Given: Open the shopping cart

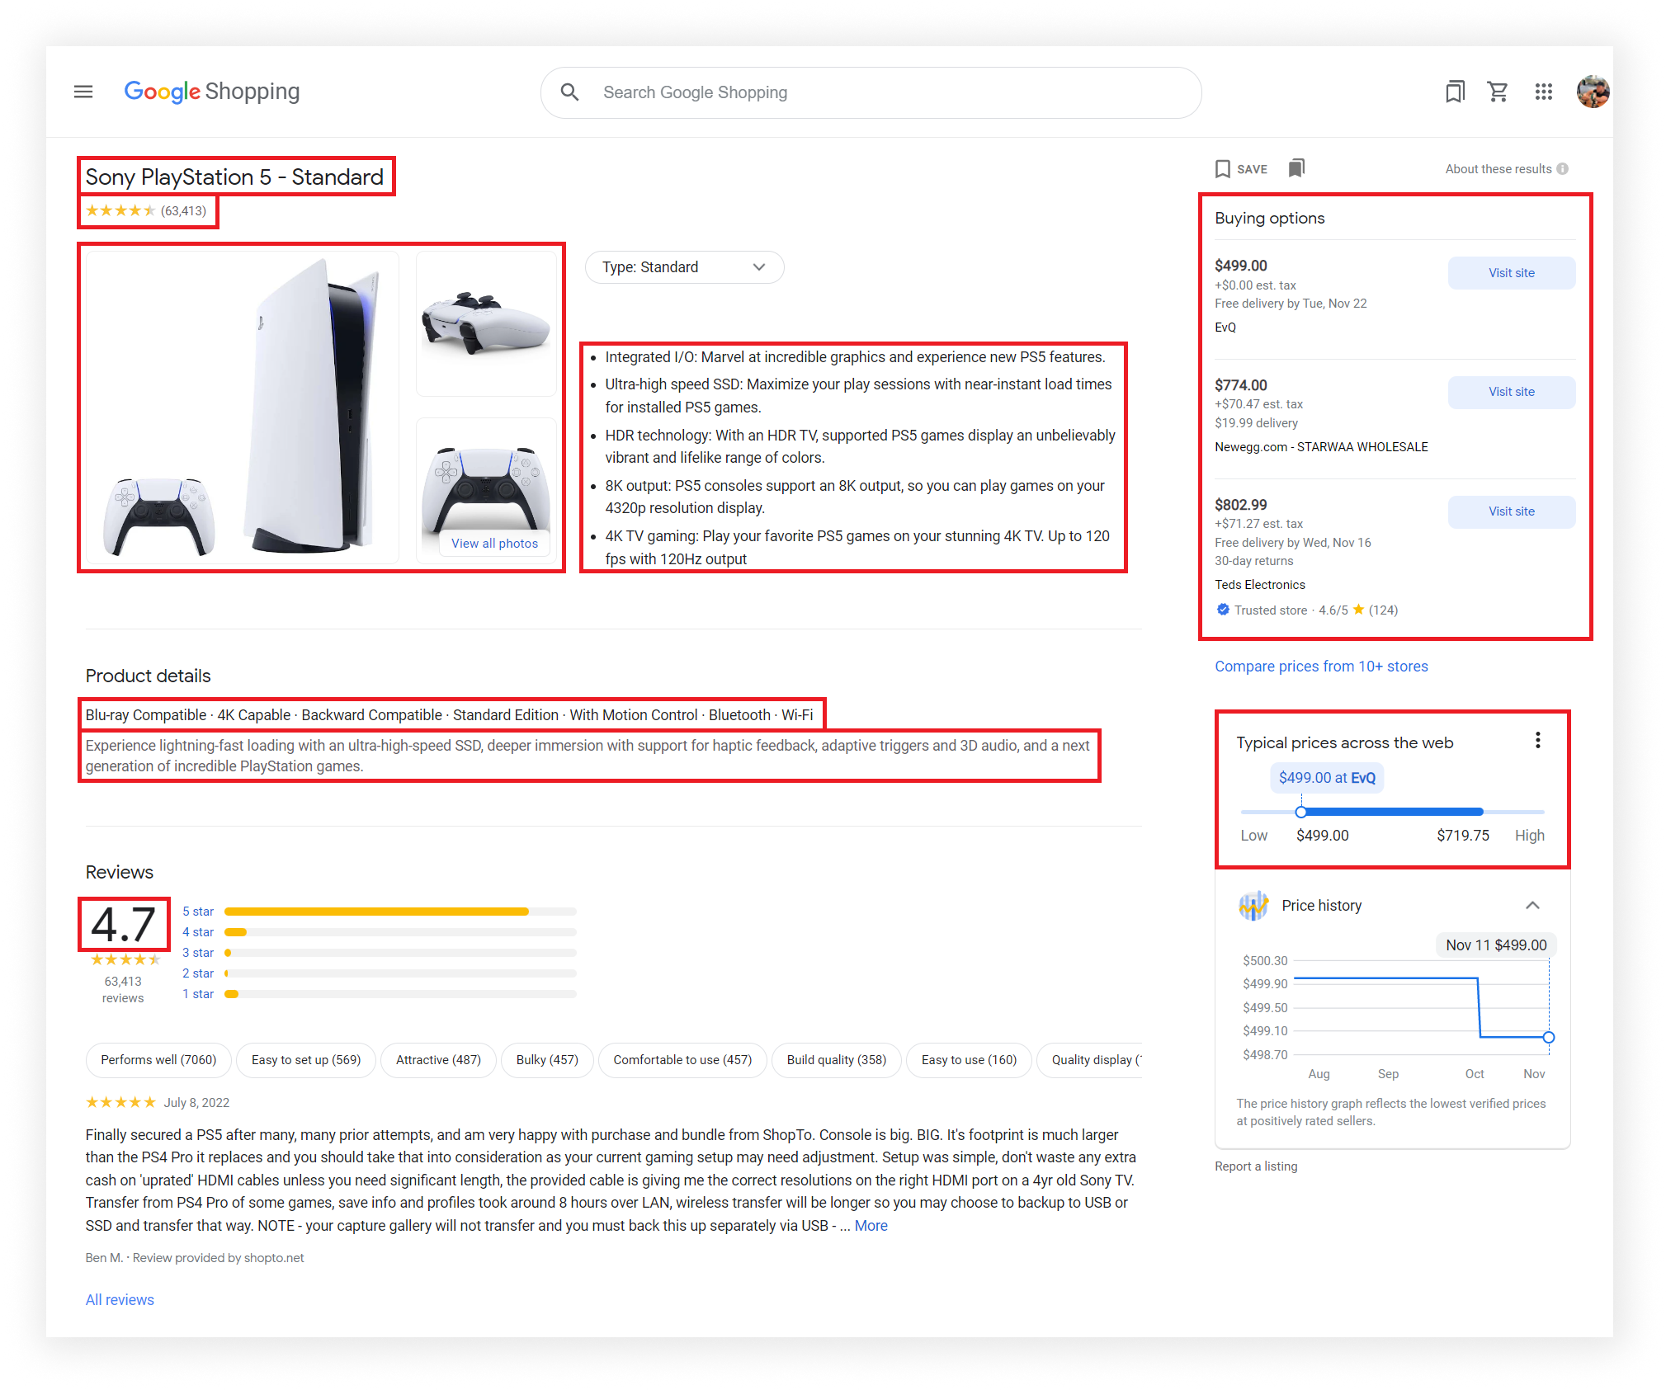Looking at the screenshot, I should (1498, 92).
